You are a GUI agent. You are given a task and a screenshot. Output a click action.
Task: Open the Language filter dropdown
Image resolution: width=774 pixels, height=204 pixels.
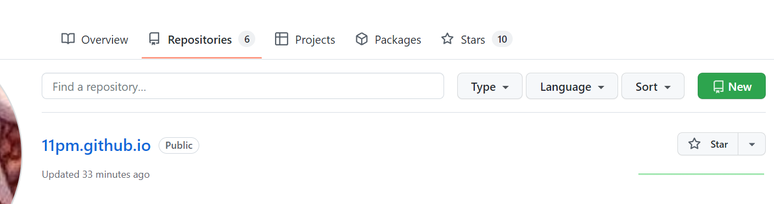572,86
